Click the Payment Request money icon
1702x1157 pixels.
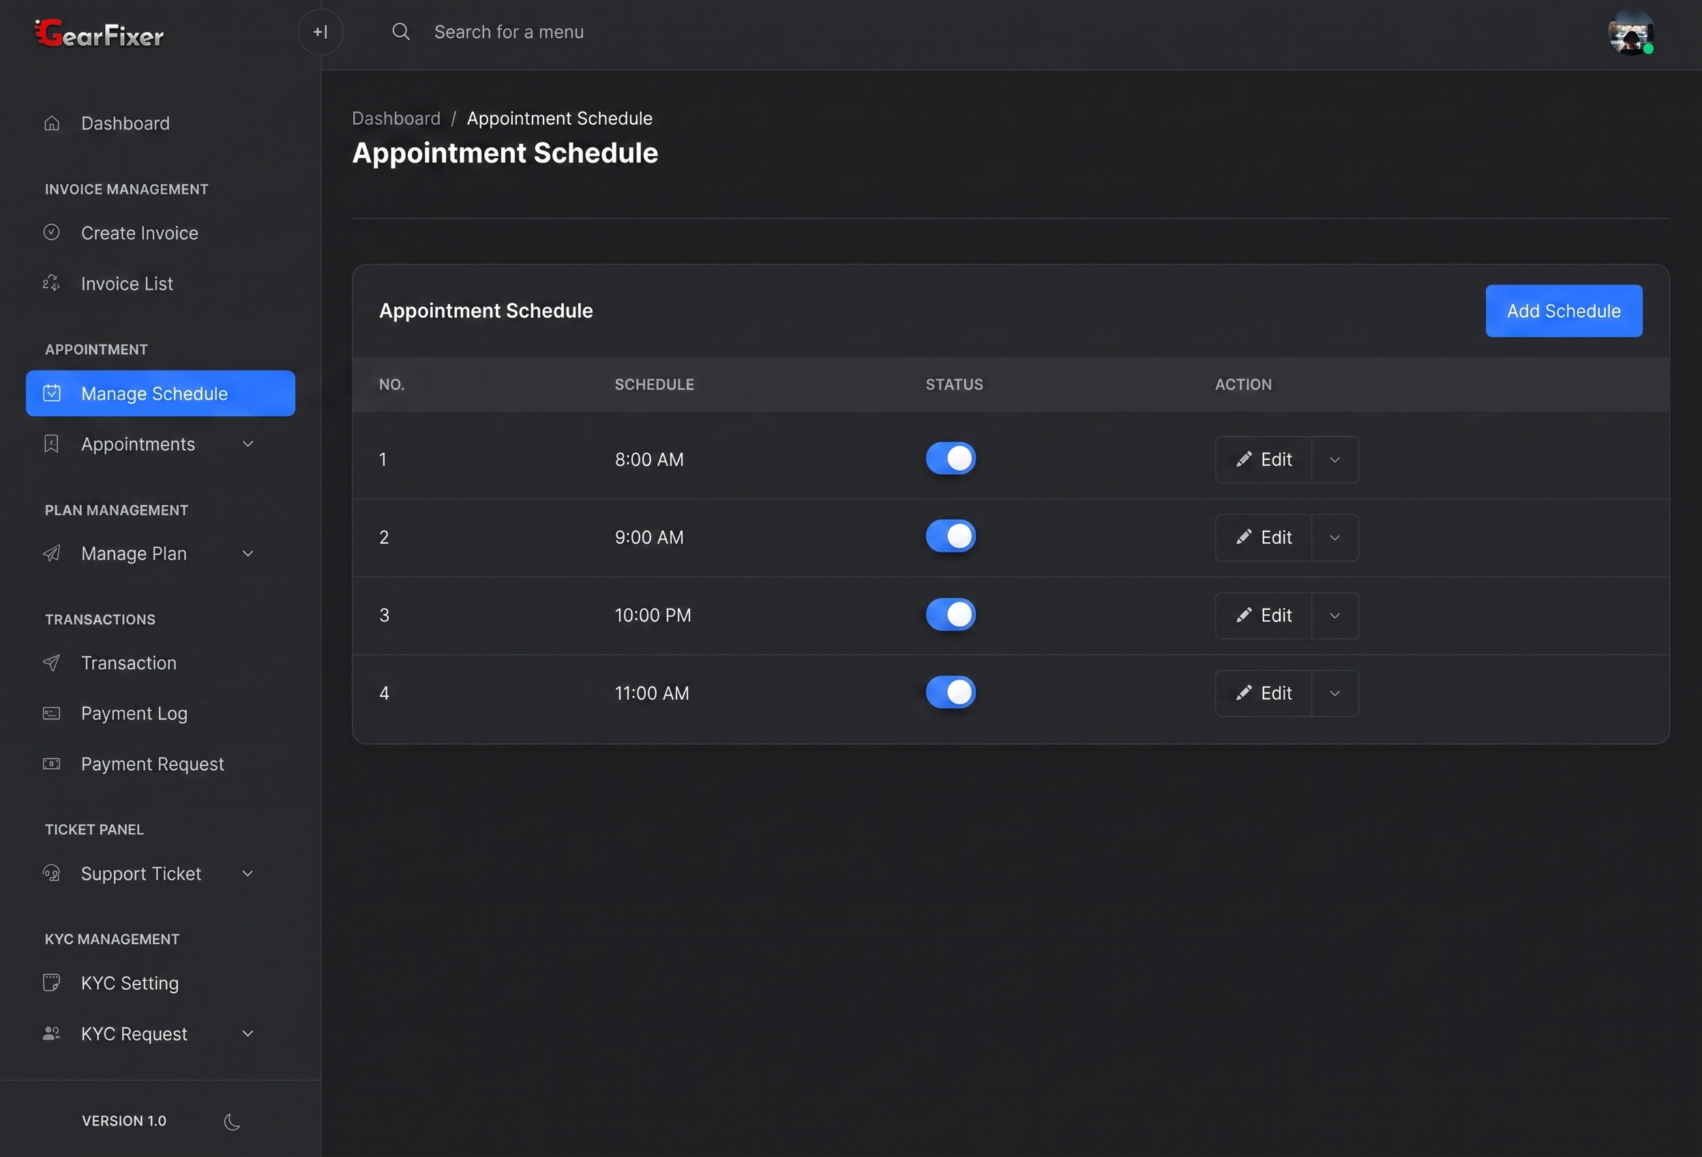pyautogui.click(x=51, y=763)
